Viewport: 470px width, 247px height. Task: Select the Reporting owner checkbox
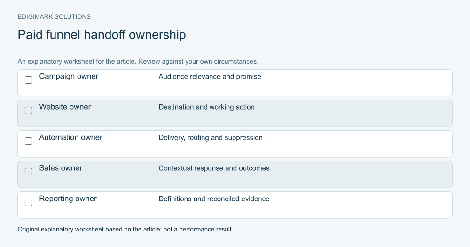pos(29,202)
